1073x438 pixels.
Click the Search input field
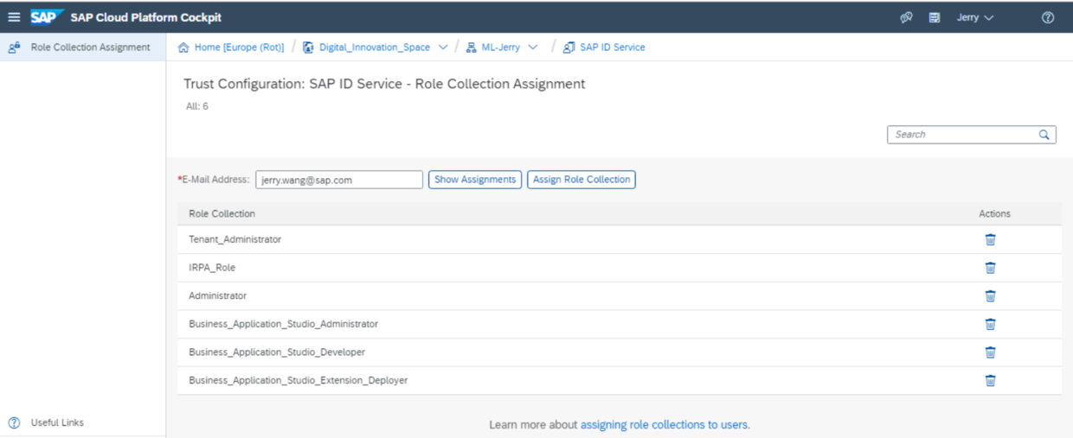click(962, 135)
